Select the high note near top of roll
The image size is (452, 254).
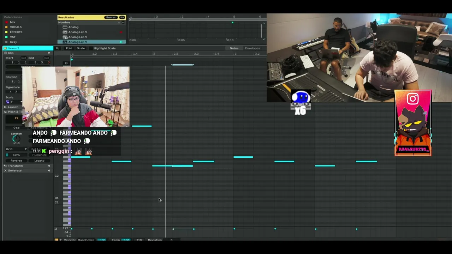click(183, 65)
